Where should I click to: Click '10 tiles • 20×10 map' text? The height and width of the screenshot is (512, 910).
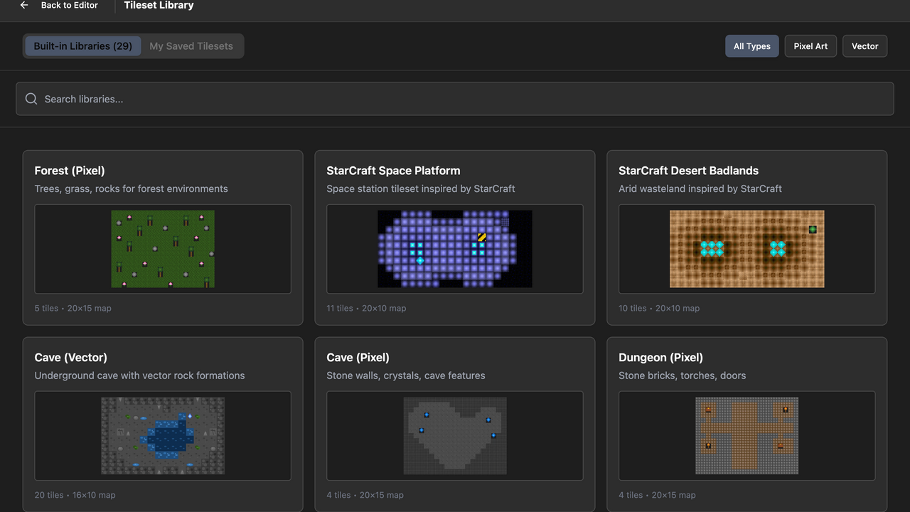point(659,309)
